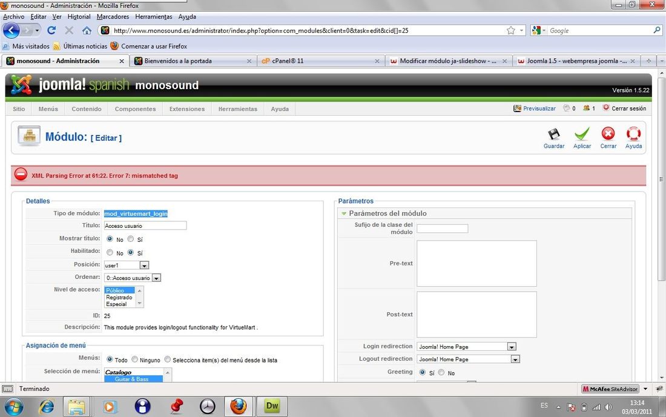Viewport: 666px width, 417px height.
Task: Open the messages count icon
Action: coord(566,108)
